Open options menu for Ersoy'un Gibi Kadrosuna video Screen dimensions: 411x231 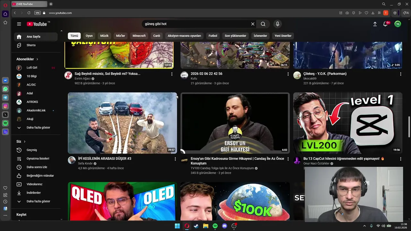click(x=288, y=159)
